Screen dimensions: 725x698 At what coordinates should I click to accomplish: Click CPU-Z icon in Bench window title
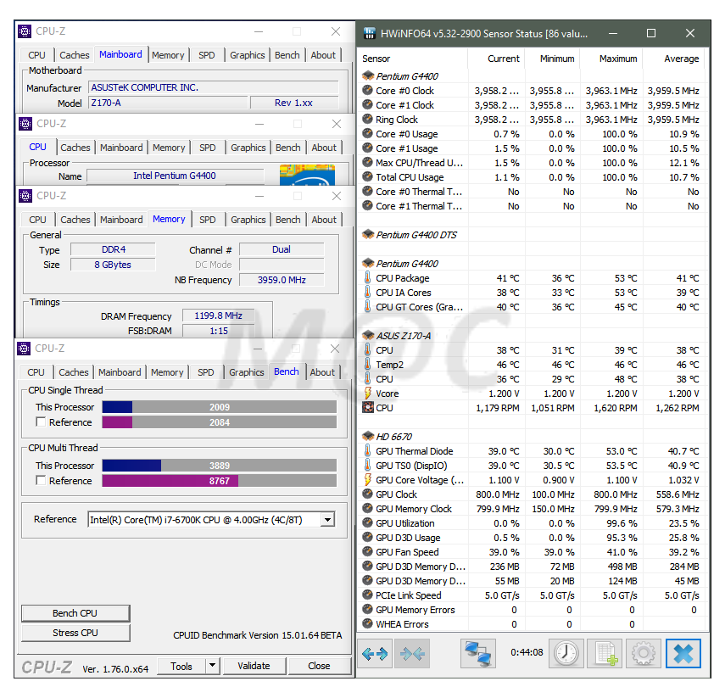pos(24,348)
